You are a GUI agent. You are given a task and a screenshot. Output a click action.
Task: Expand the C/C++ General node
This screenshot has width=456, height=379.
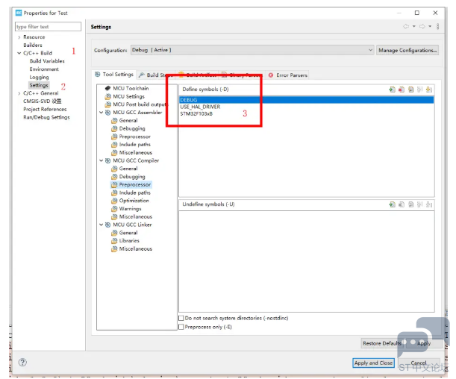point(19,93)
